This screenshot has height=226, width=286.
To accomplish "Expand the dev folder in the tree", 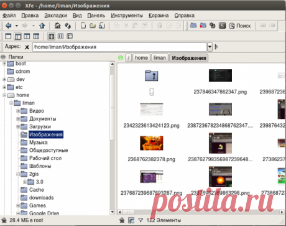I will 4,79.
